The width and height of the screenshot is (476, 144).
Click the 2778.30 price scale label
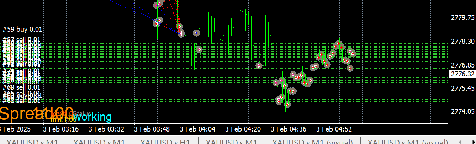coord(462,42)
